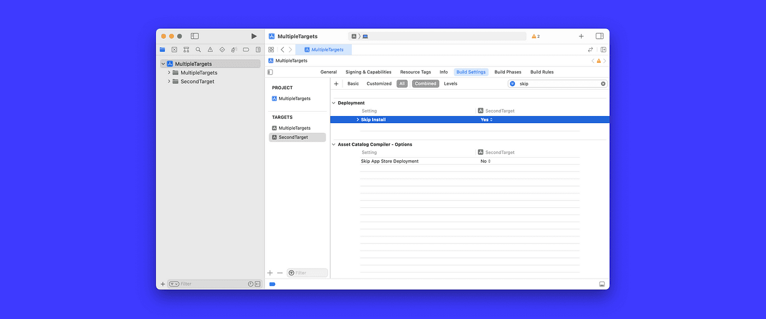Open the Skip App Store Deployment dropdown
This screenshot has width=766, height=319.
485,161
